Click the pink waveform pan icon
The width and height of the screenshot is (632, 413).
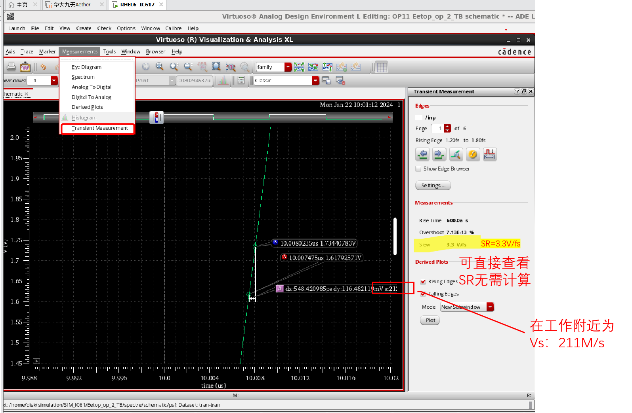pyautogui.click(x=202, y=67)
